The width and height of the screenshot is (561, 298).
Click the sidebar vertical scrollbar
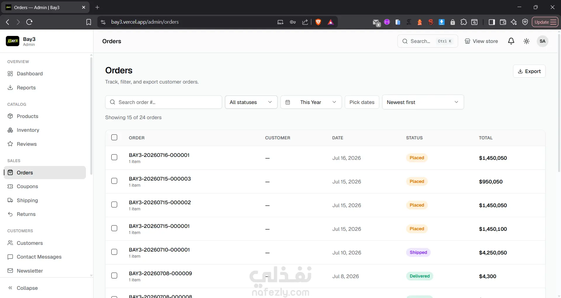[x=91, y=116]
